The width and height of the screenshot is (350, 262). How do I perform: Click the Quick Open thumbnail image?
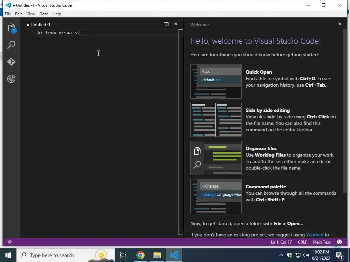216,82
